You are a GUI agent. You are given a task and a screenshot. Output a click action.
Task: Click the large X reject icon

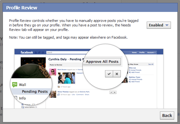point(117,74)
